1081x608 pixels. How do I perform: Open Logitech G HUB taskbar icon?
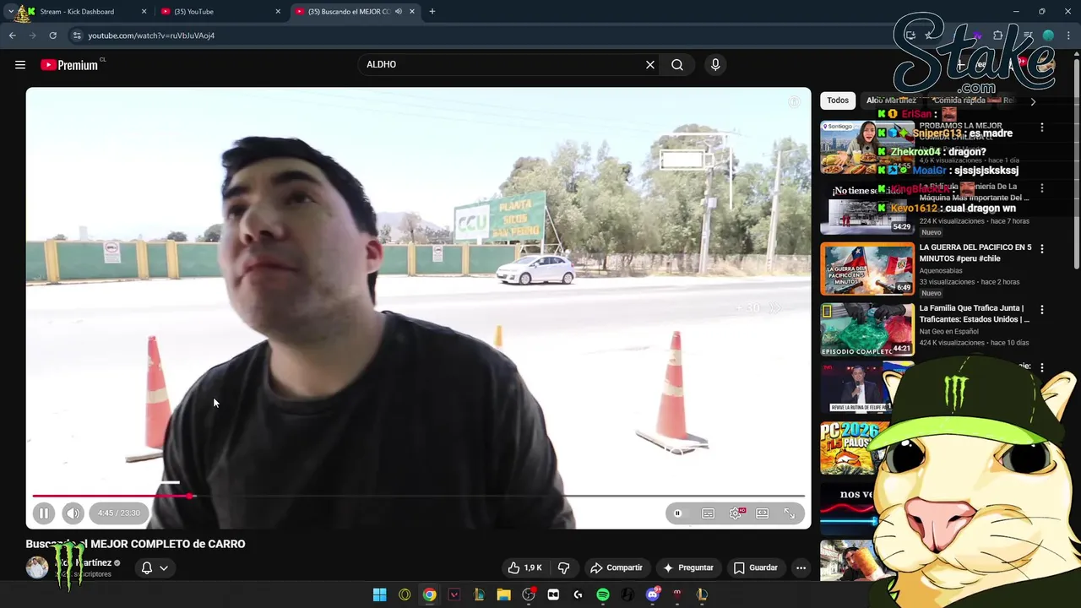(x=578, y=595)
